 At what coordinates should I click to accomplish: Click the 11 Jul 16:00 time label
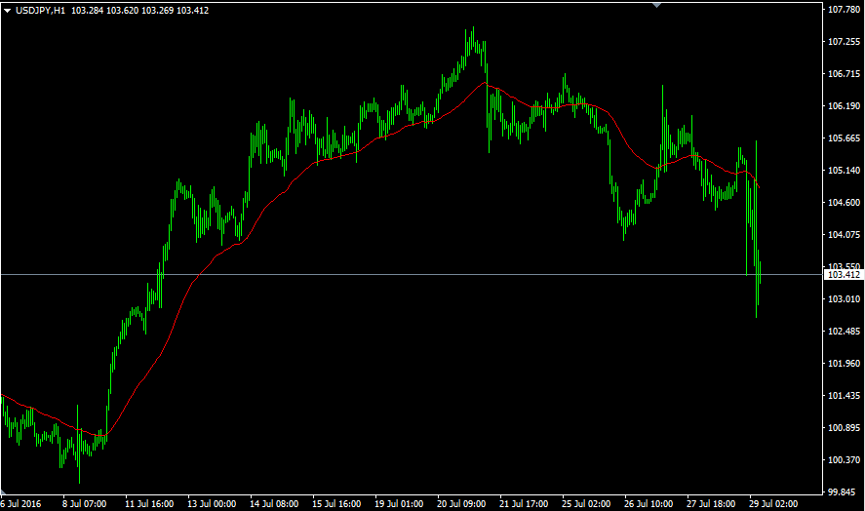coord(149,504)
